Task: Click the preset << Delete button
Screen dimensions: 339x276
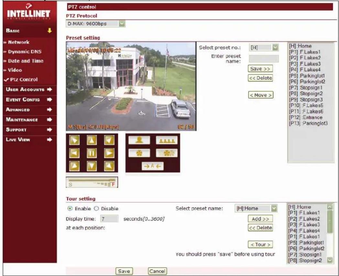Action: point(260,78)
